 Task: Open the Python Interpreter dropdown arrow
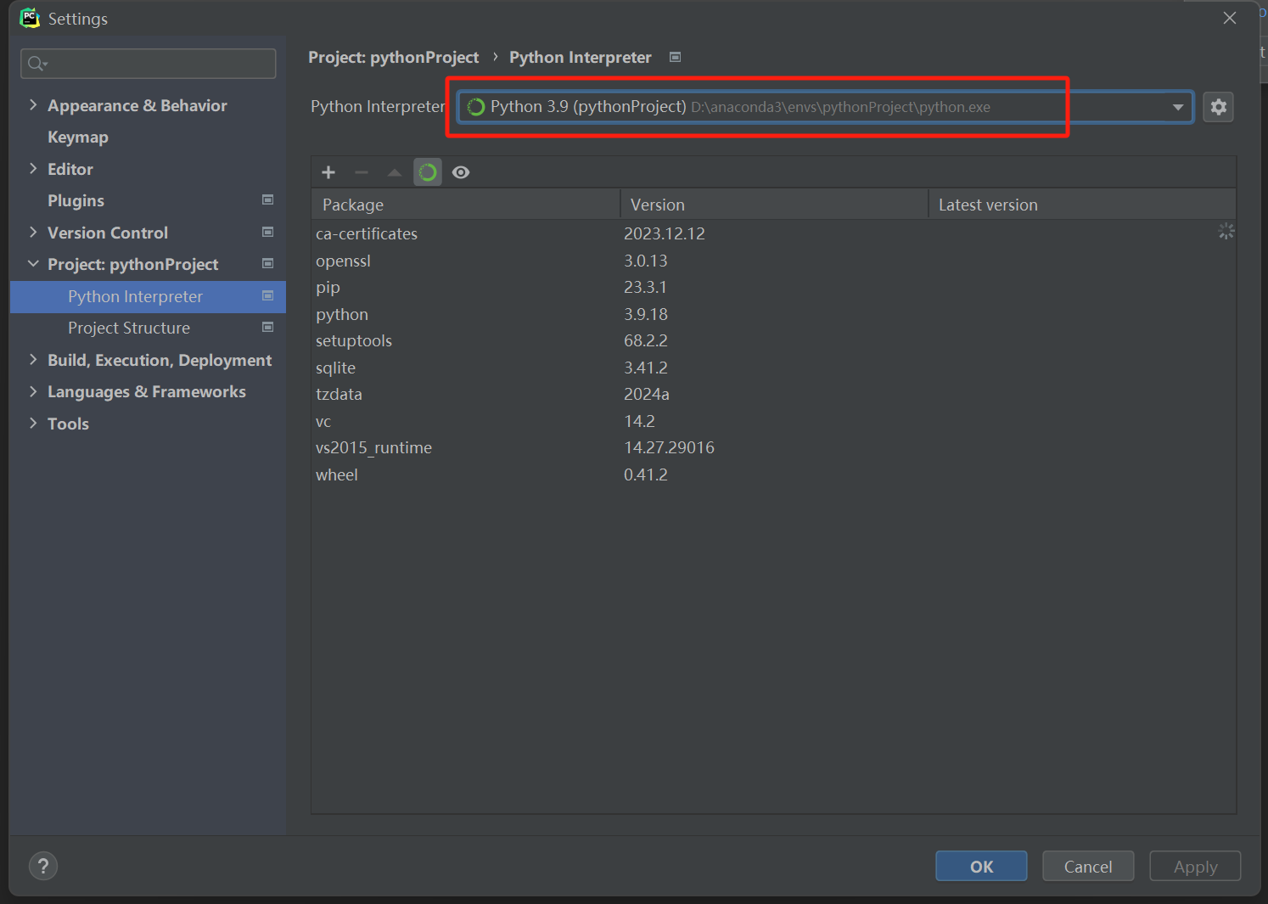(x=1178, y=107)
